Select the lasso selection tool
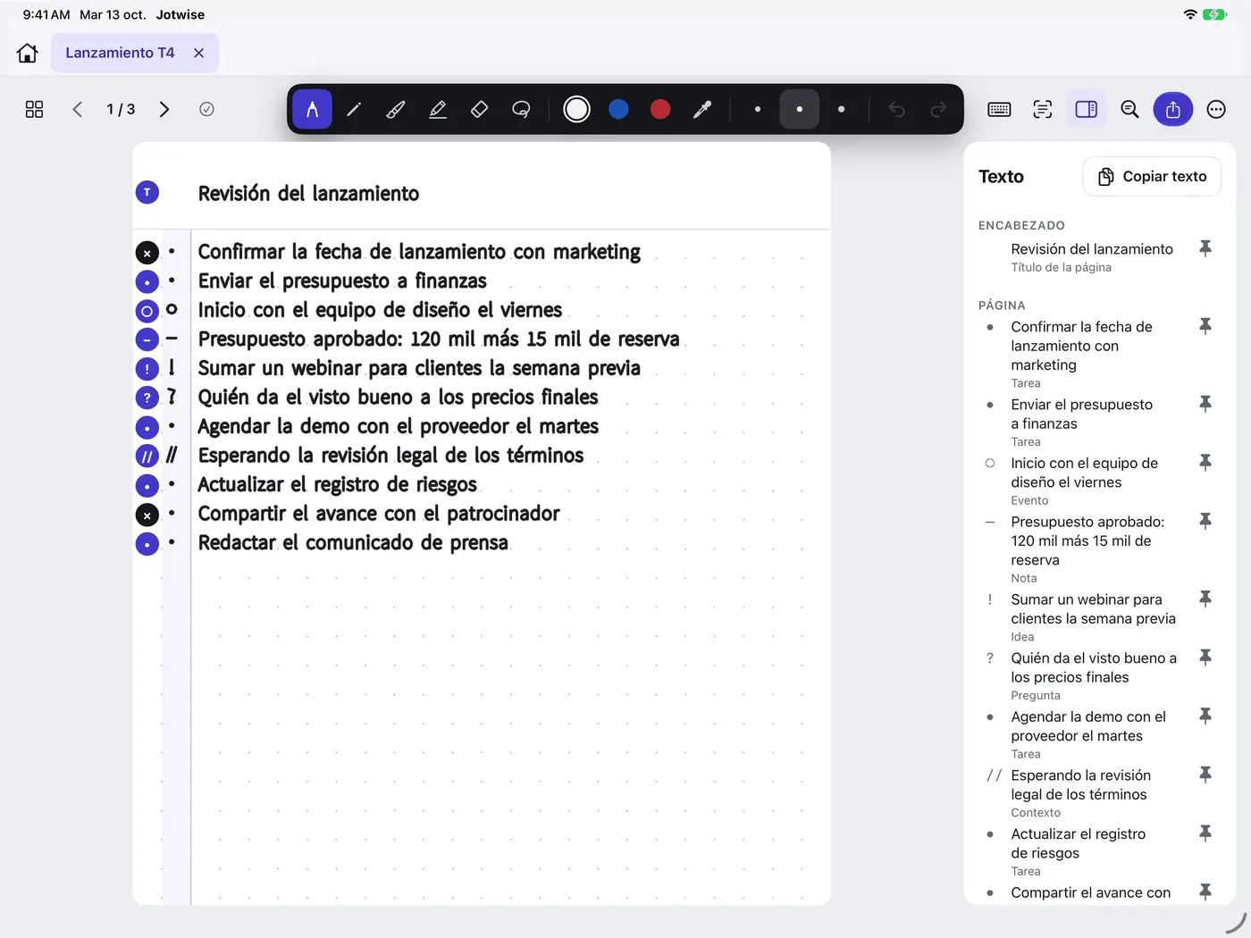This screenshot has height=938, width=1251. (x=521, y=109)
